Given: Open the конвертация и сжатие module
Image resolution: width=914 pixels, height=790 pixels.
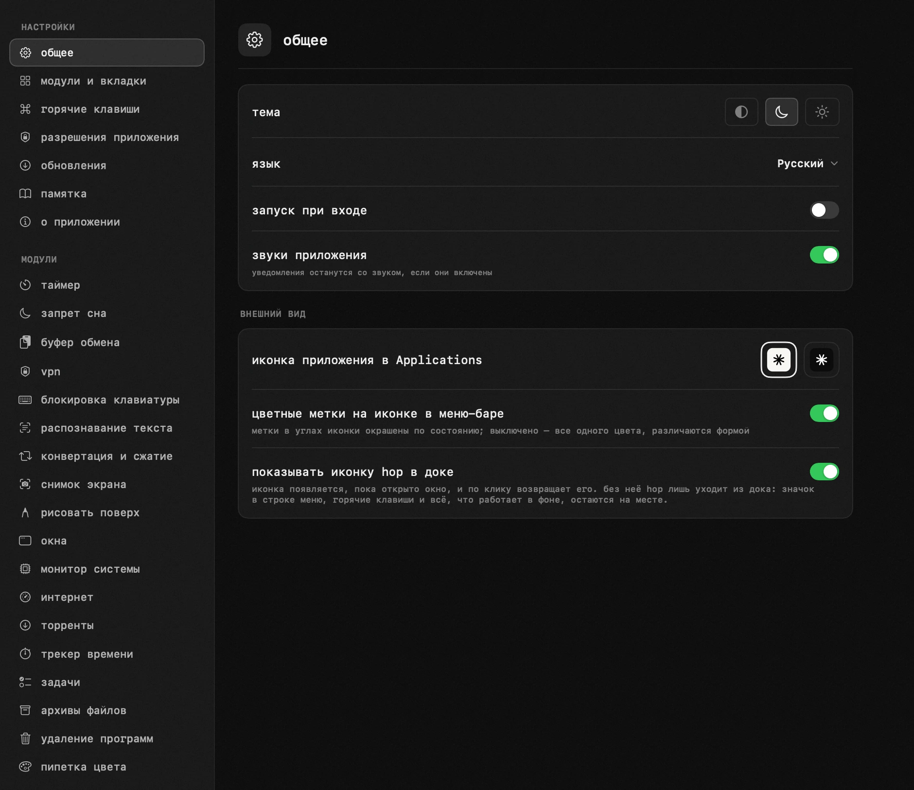Looking at the screenshot, I should (x=107, y=456).
